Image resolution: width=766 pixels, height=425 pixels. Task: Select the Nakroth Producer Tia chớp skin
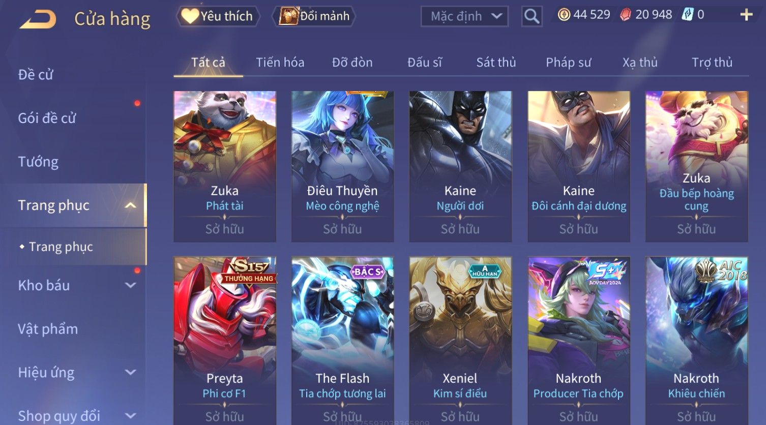[578, 341]
